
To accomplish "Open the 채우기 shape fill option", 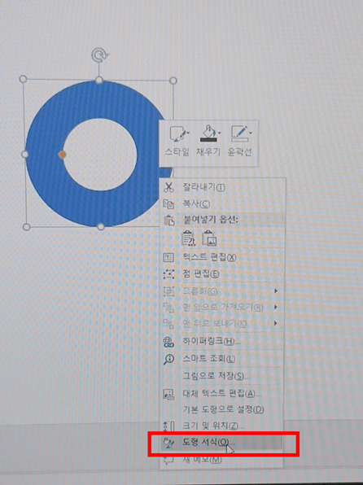I will point(208,141).
